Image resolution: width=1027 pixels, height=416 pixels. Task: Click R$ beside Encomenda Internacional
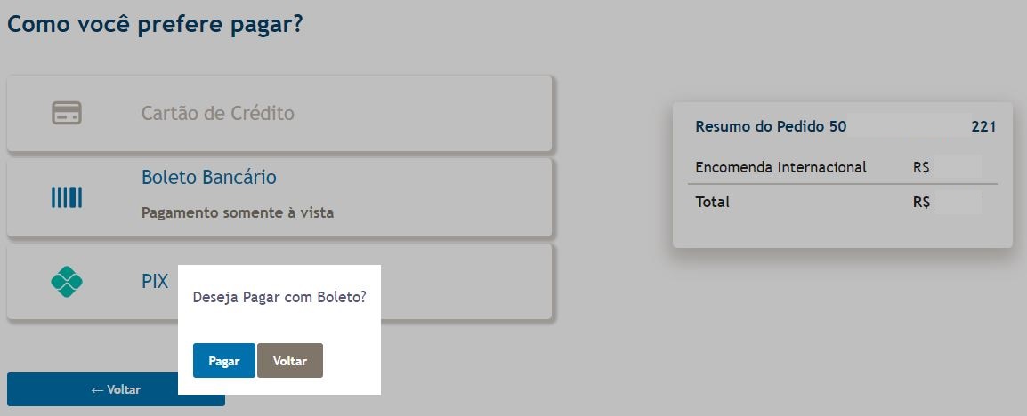(921, 167)
